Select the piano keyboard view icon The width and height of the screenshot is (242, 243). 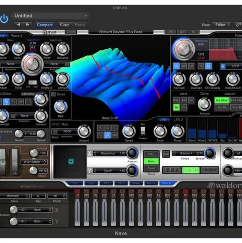tap(172, 170)
